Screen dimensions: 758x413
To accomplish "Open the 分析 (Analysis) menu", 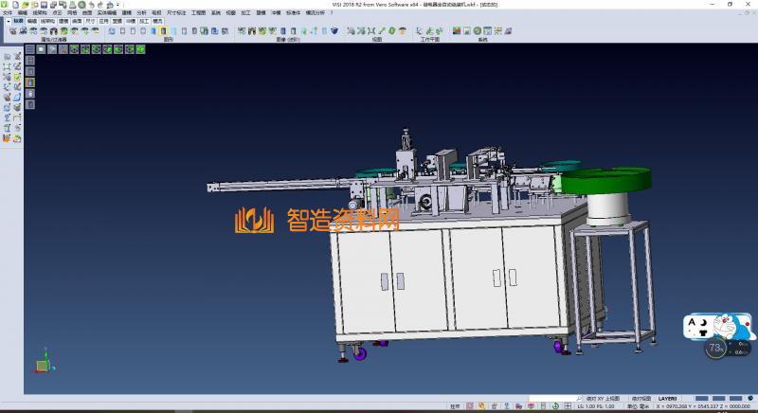I will [x=141, y=12].
